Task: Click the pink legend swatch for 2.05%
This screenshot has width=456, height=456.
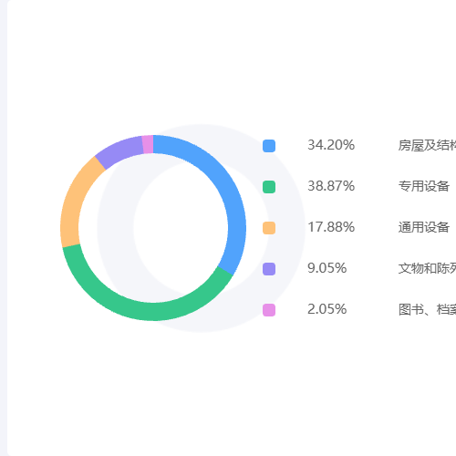Action: point(269,310)
